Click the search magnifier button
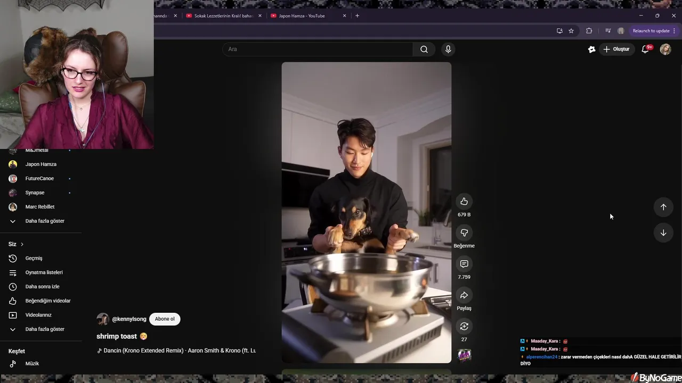Viewport: 682px width, 383px height. point(424,49)
